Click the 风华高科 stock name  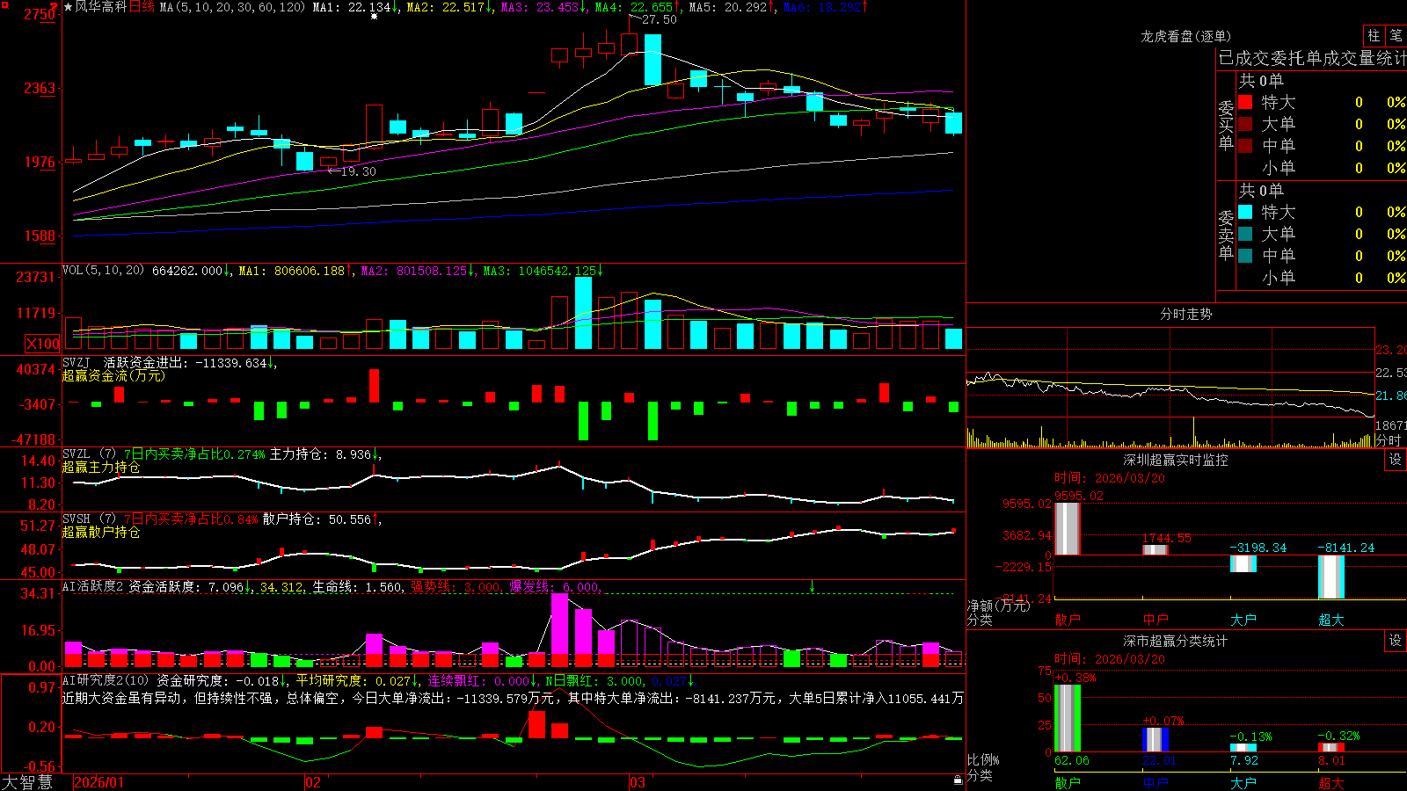[x=101, y=7]
